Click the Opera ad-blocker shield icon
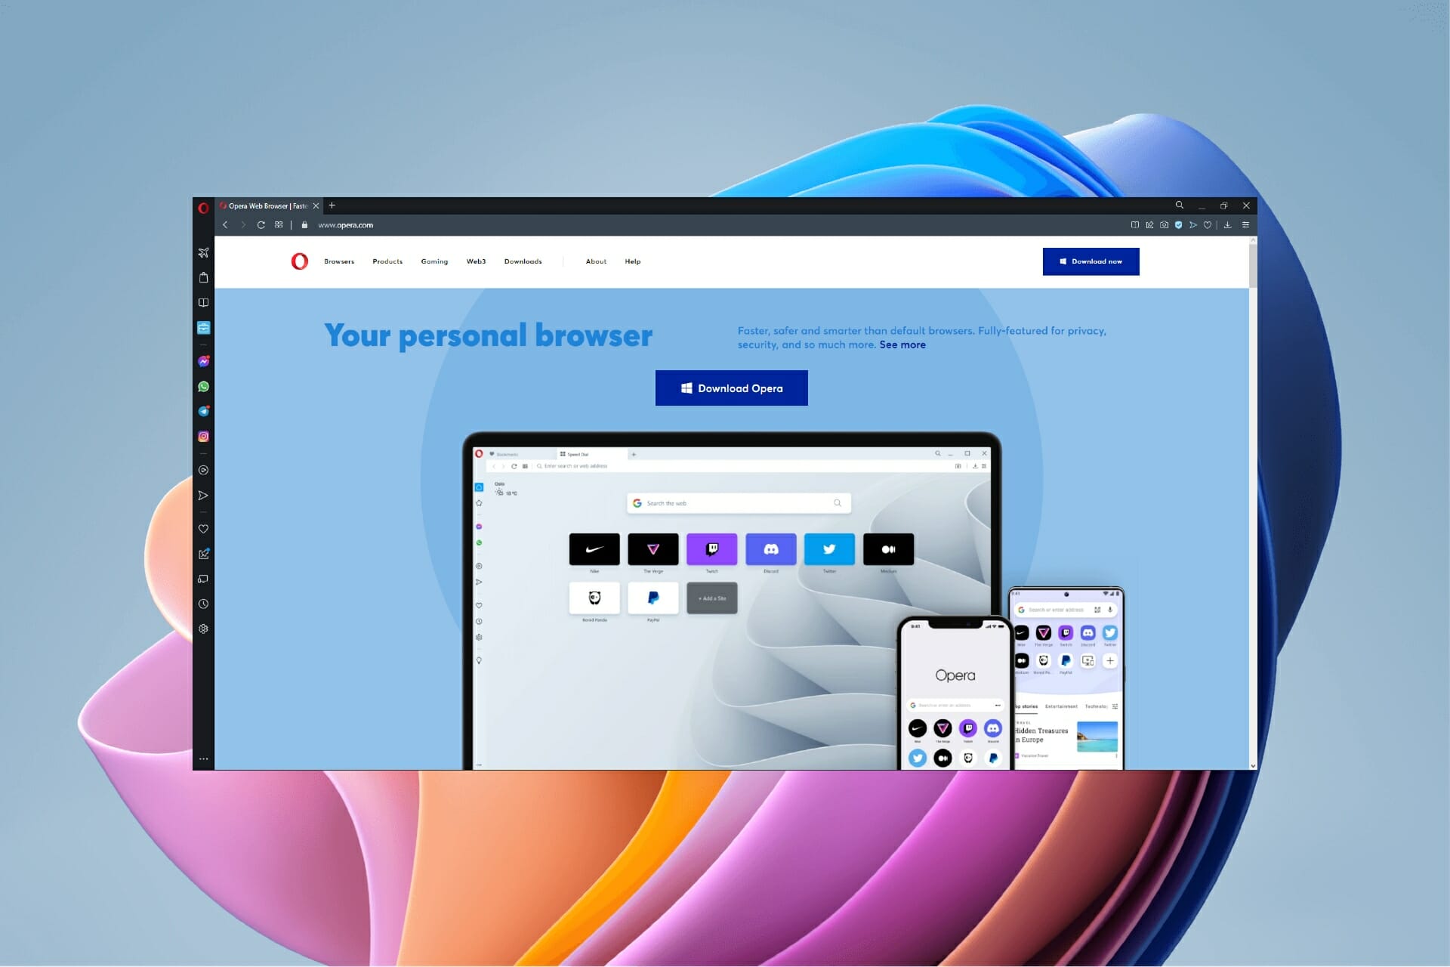Screen dimensions: 1450x967 (x=1180, y=224)
